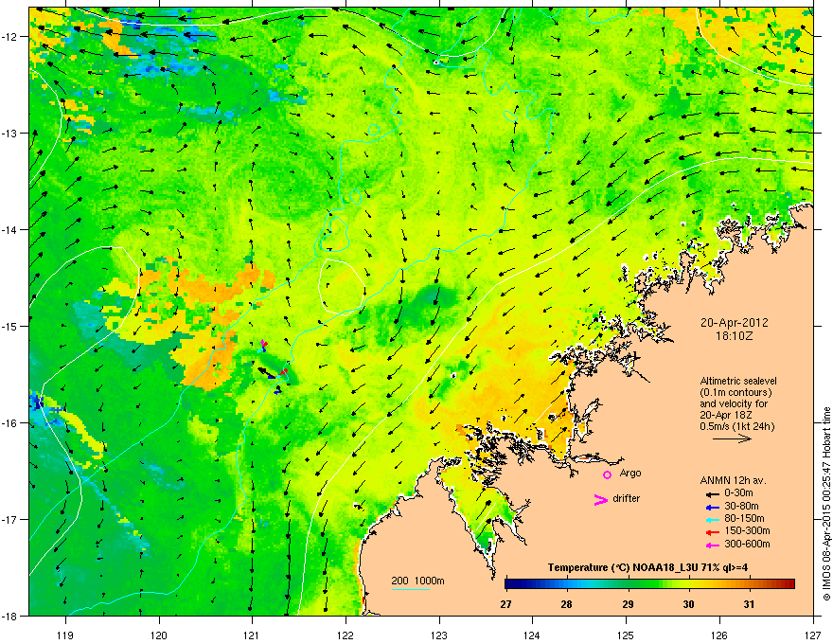
Task: Click longitude axis label 124
Action: coord(532,635)
